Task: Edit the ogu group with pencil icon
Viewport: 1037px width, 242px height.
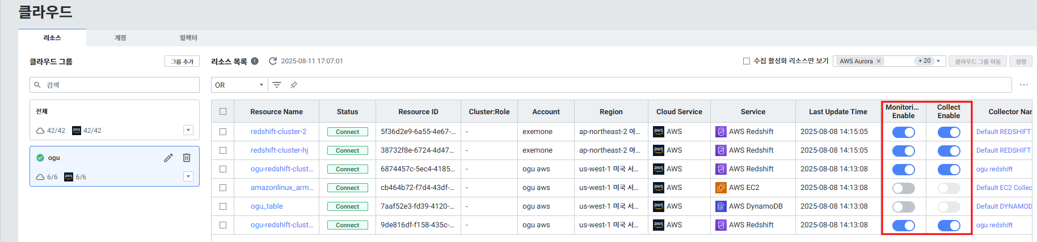Action: 168,158
